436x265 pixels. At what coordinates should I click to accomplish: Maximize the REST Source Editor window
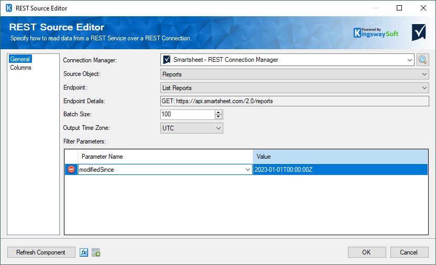pos(399,8)
